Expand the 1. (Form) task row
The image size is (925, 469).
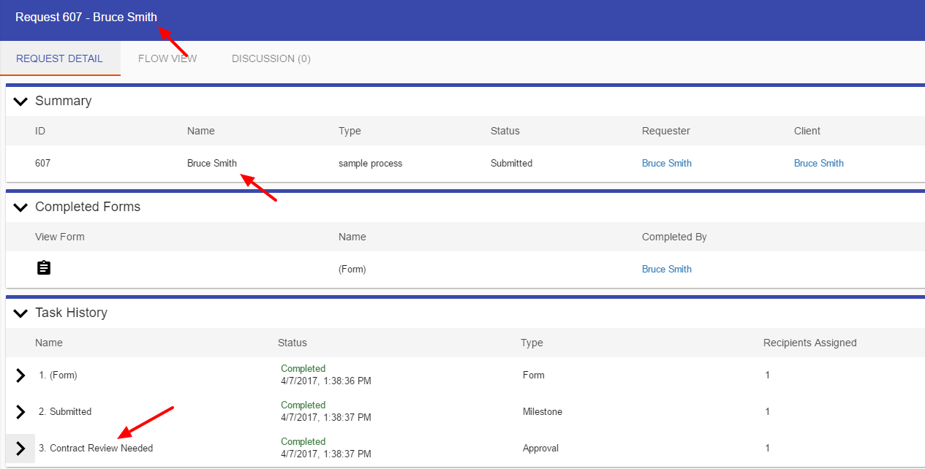coord(20,375)
